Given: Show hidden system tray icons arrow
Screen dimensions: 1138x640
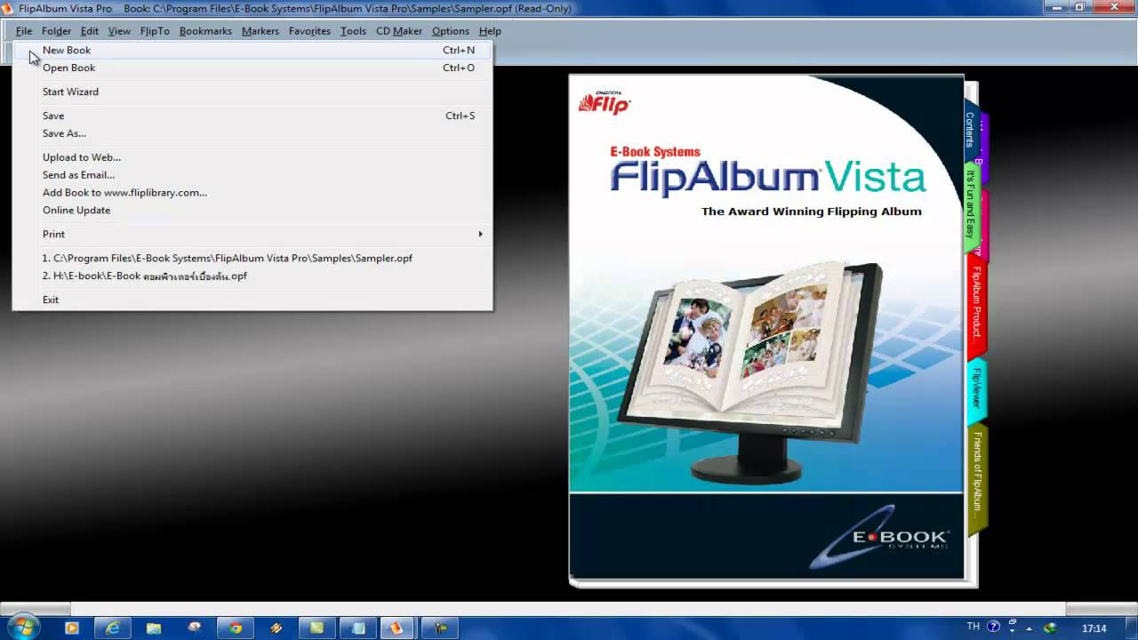Looking at the screenshot, I should tap(1029, 628).
